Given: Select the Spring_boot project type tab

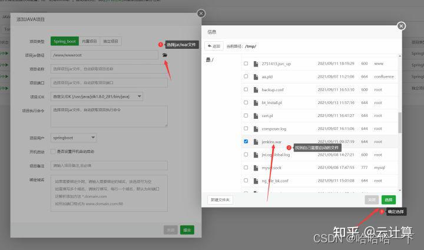Looking at the screenshot, I should (65, 41).
